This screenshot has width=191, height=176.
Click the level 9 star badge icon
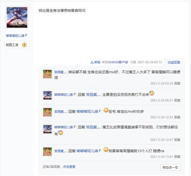tap(24, 45)
